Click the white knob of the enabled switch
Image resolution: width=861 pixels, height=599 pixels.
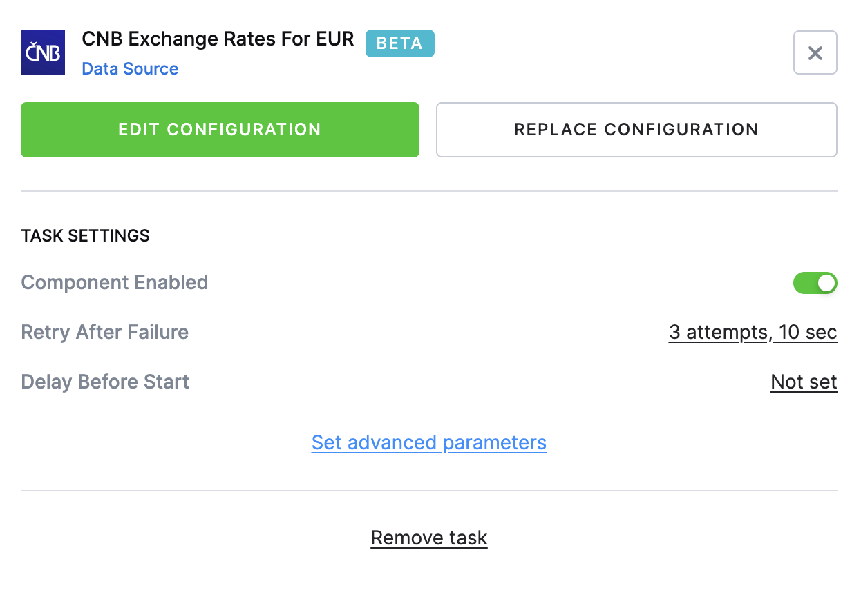[x=826, y=283]
